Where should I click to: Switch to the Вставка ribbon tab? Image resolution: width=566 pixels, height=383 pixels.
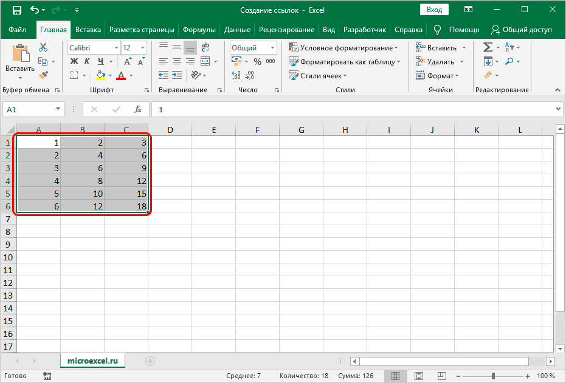(88, 29)
